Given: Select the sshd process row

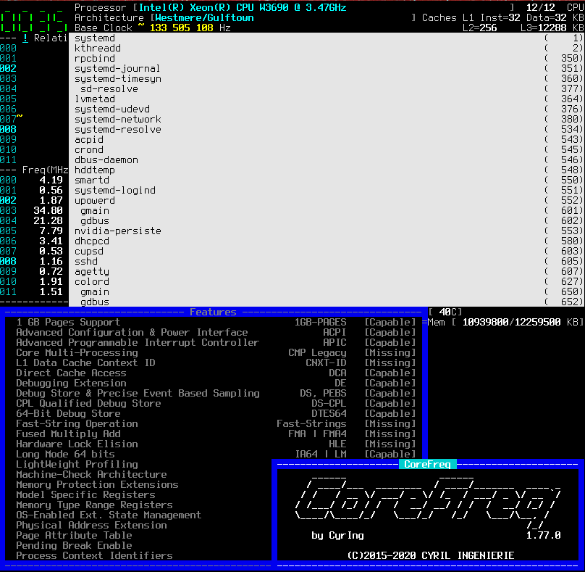Looking at the screenshot, I should point(327,261).
